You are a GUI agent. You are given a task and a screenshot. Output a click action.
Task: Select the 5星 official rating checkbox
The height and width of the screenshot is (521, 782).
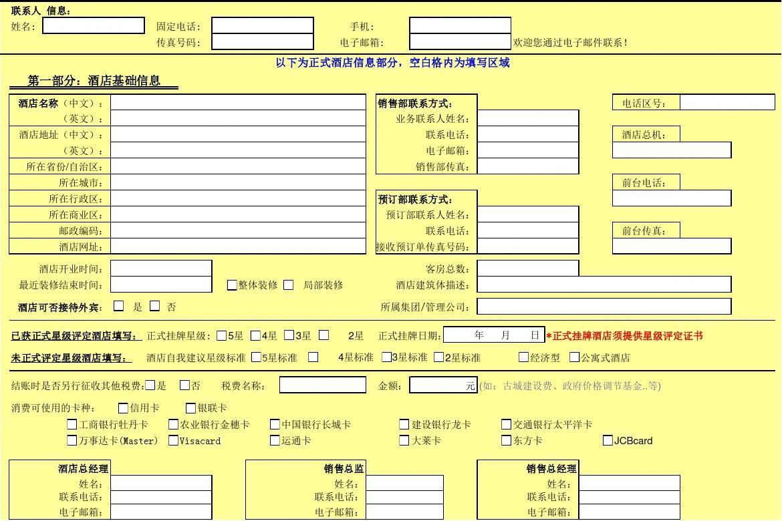pyautogui.click(x=222, y=335)
